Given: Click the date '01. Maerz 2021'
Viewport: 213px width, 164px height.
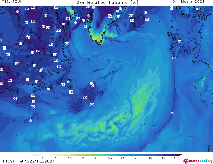Looking at the screenshot, I should click(x=188, y=2).
